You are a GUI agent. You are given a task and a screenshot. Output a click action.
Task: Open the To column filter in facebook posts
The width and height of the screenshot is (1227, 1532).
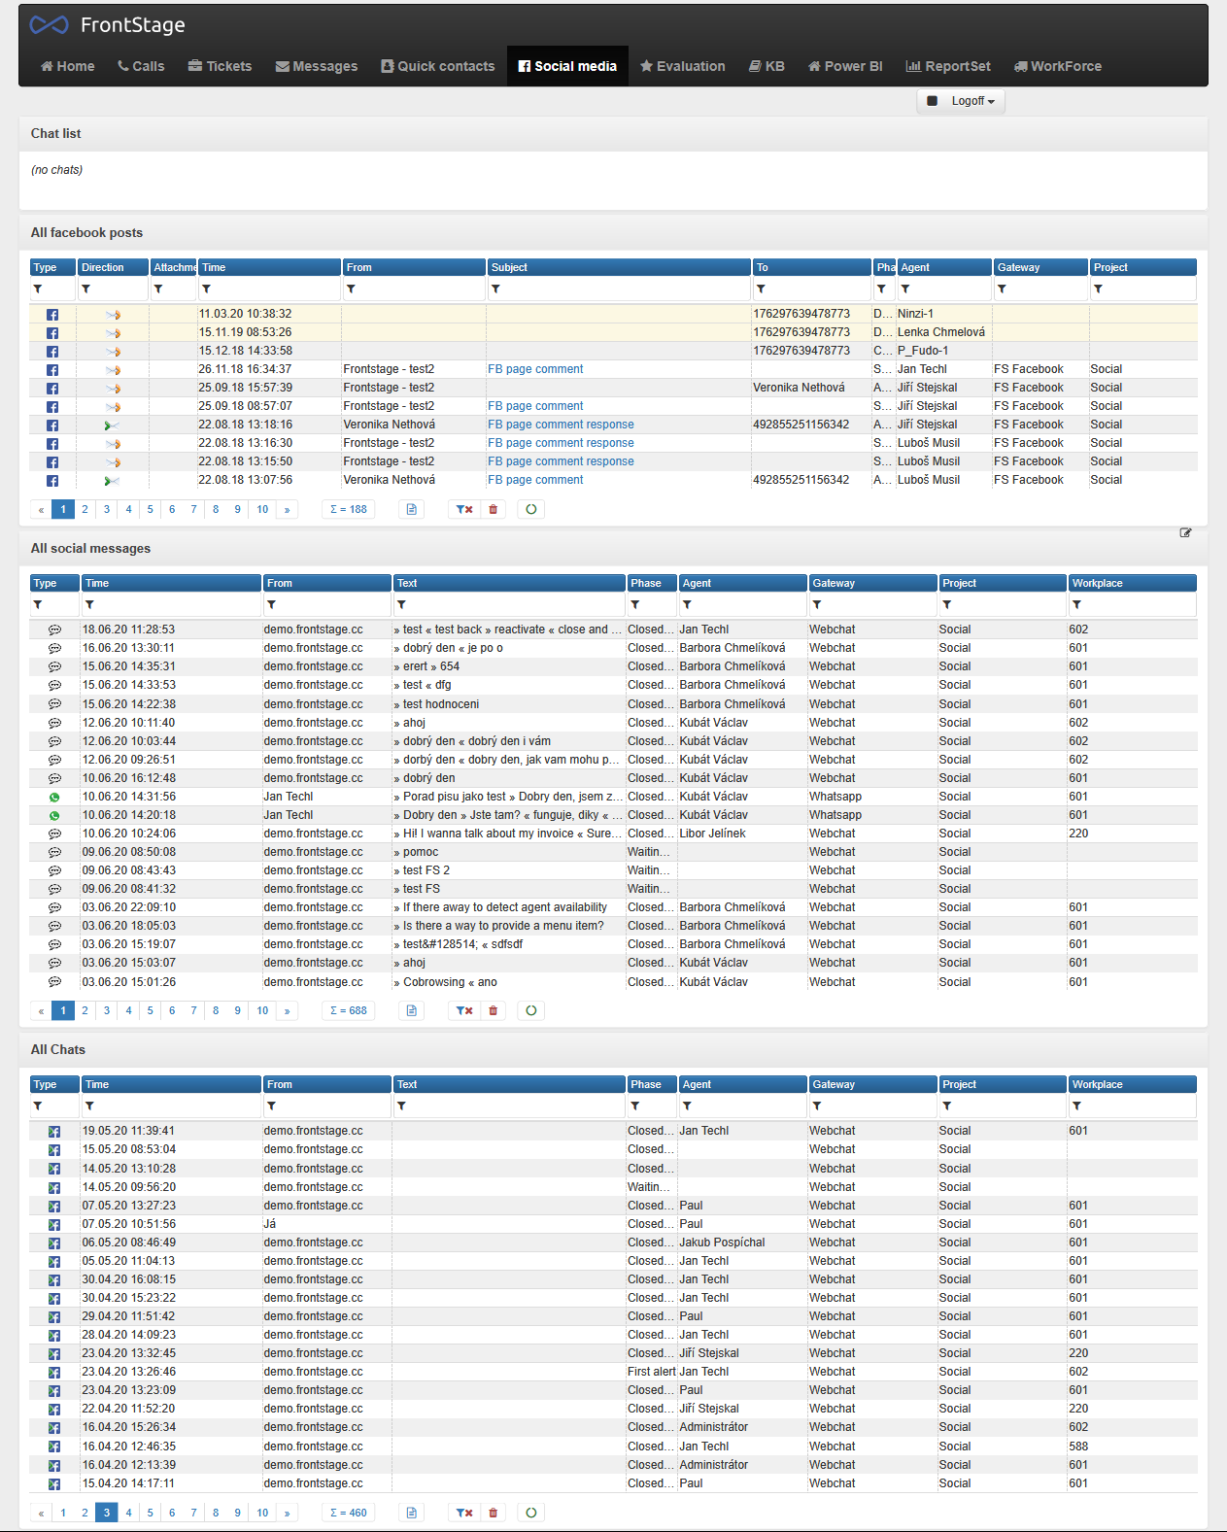click(x=761, y=289)
